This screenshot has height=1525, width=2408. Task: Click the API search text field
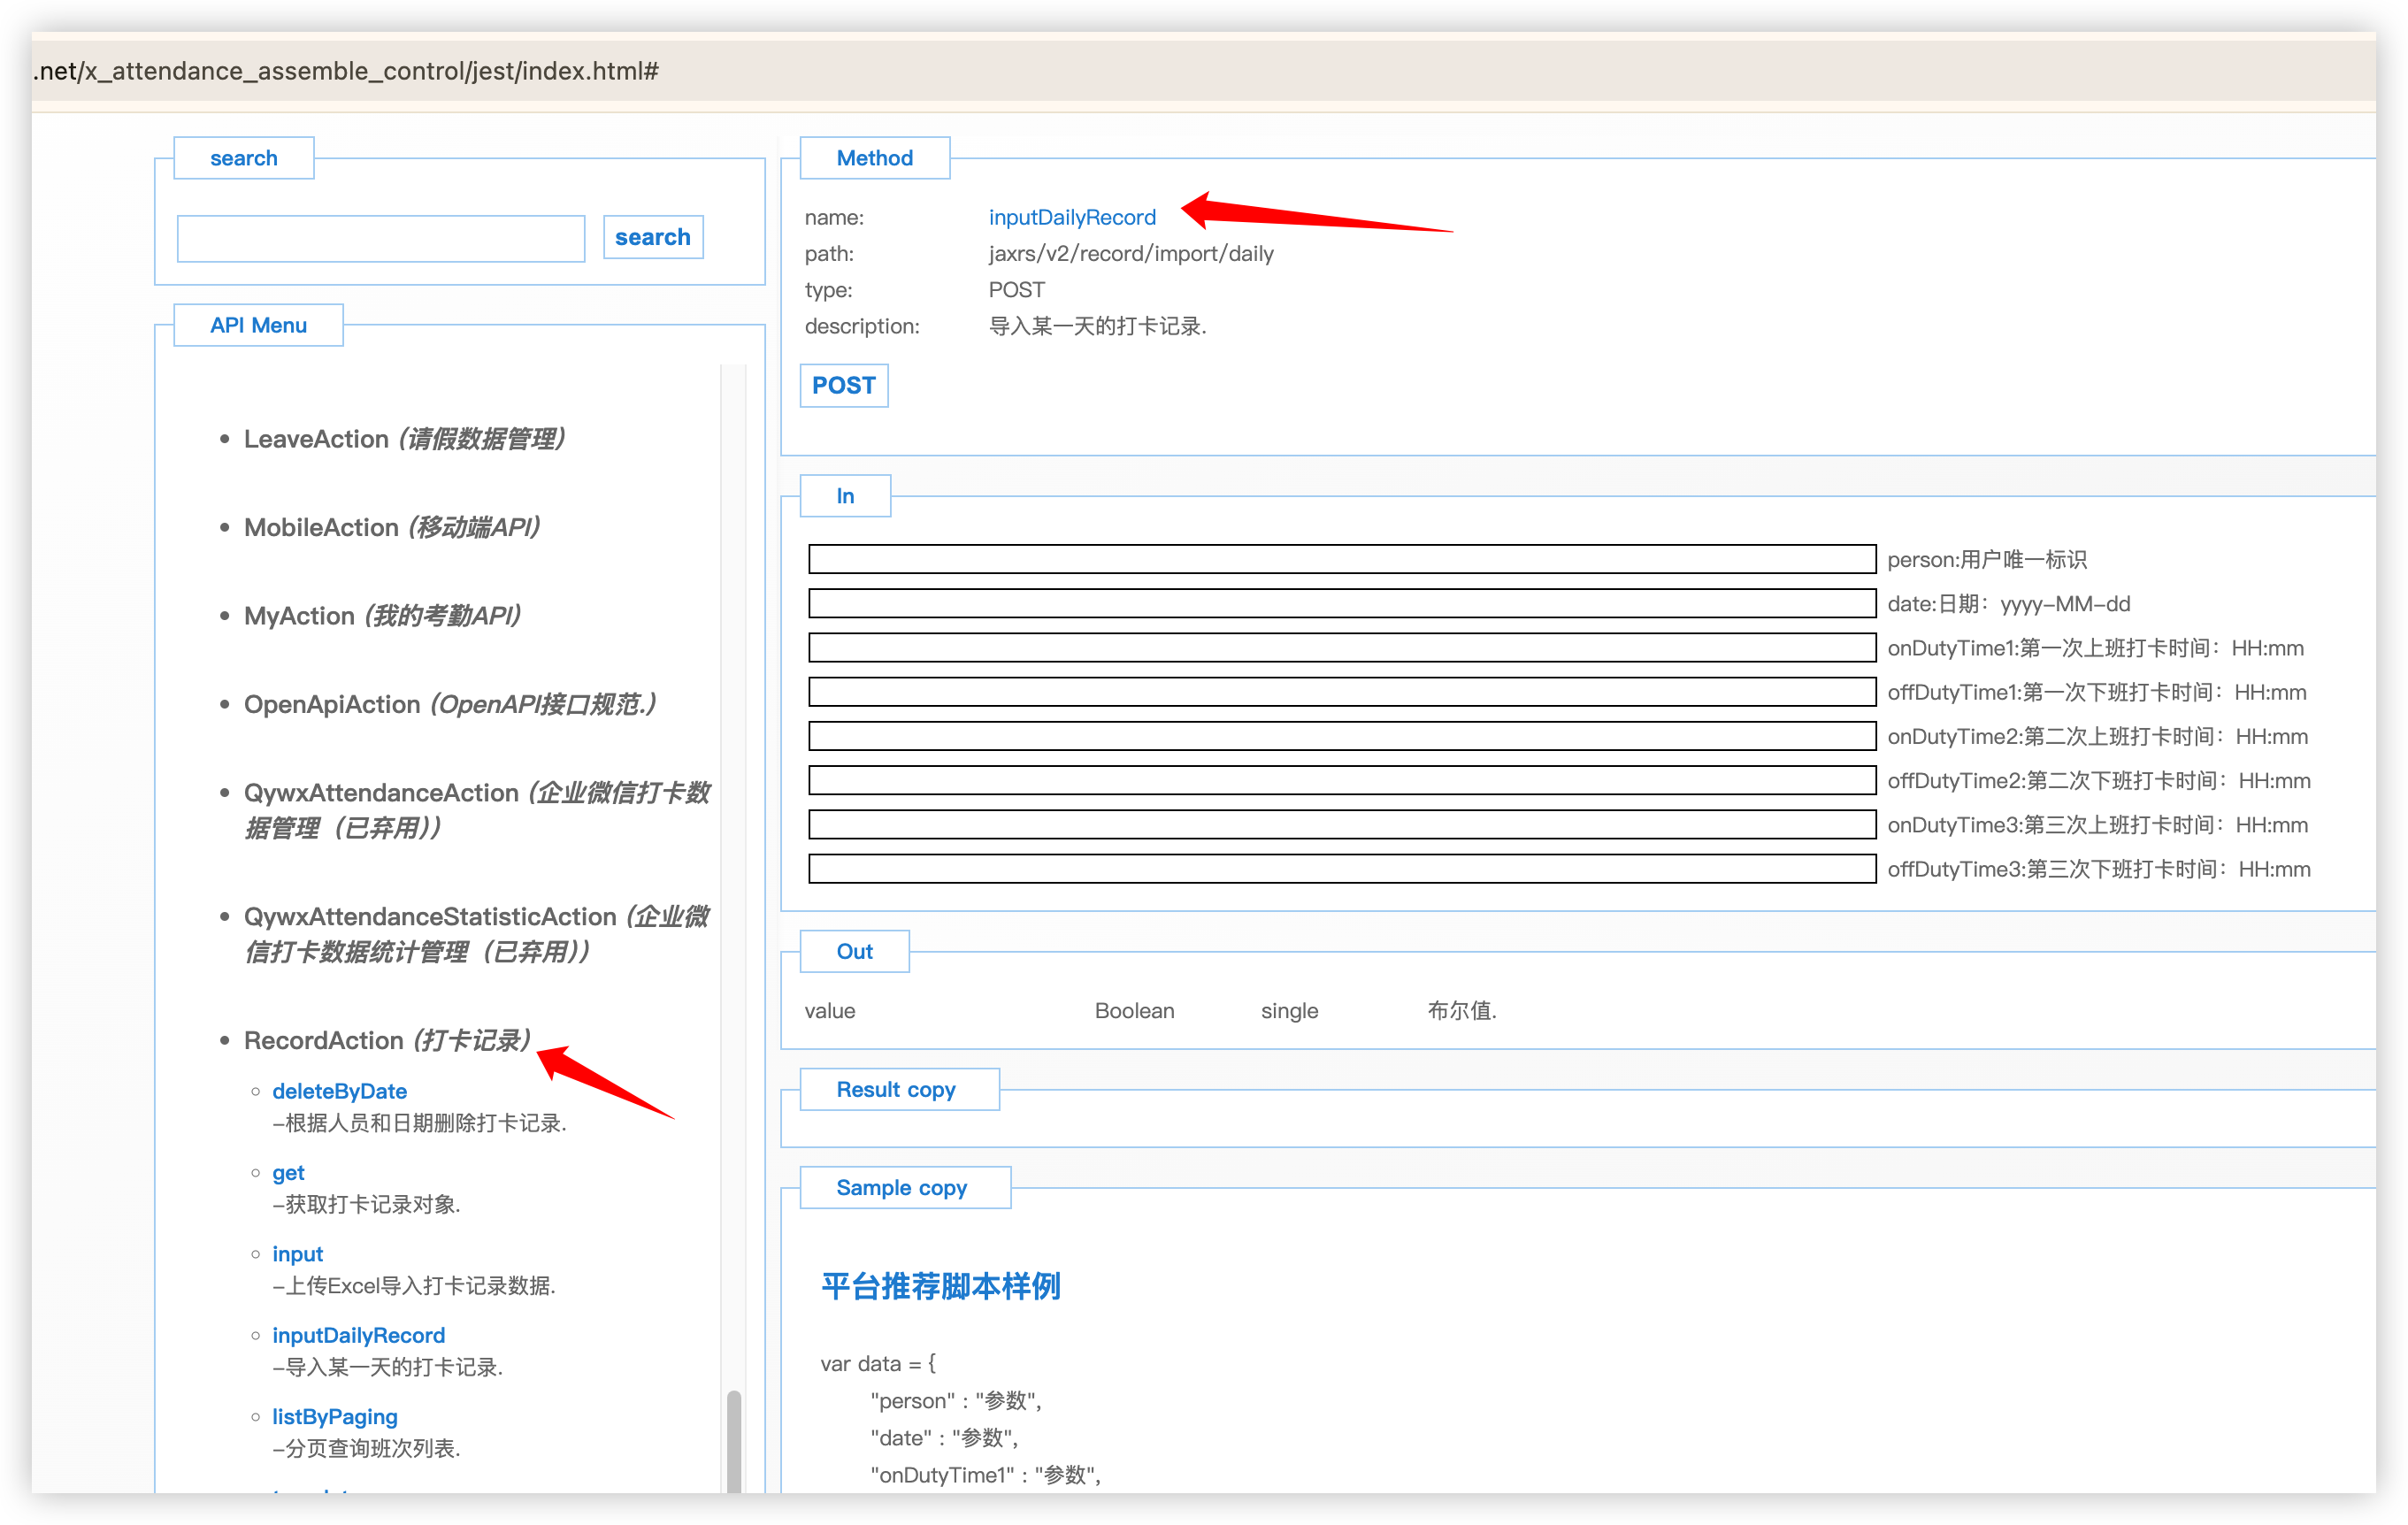[381, 239]
